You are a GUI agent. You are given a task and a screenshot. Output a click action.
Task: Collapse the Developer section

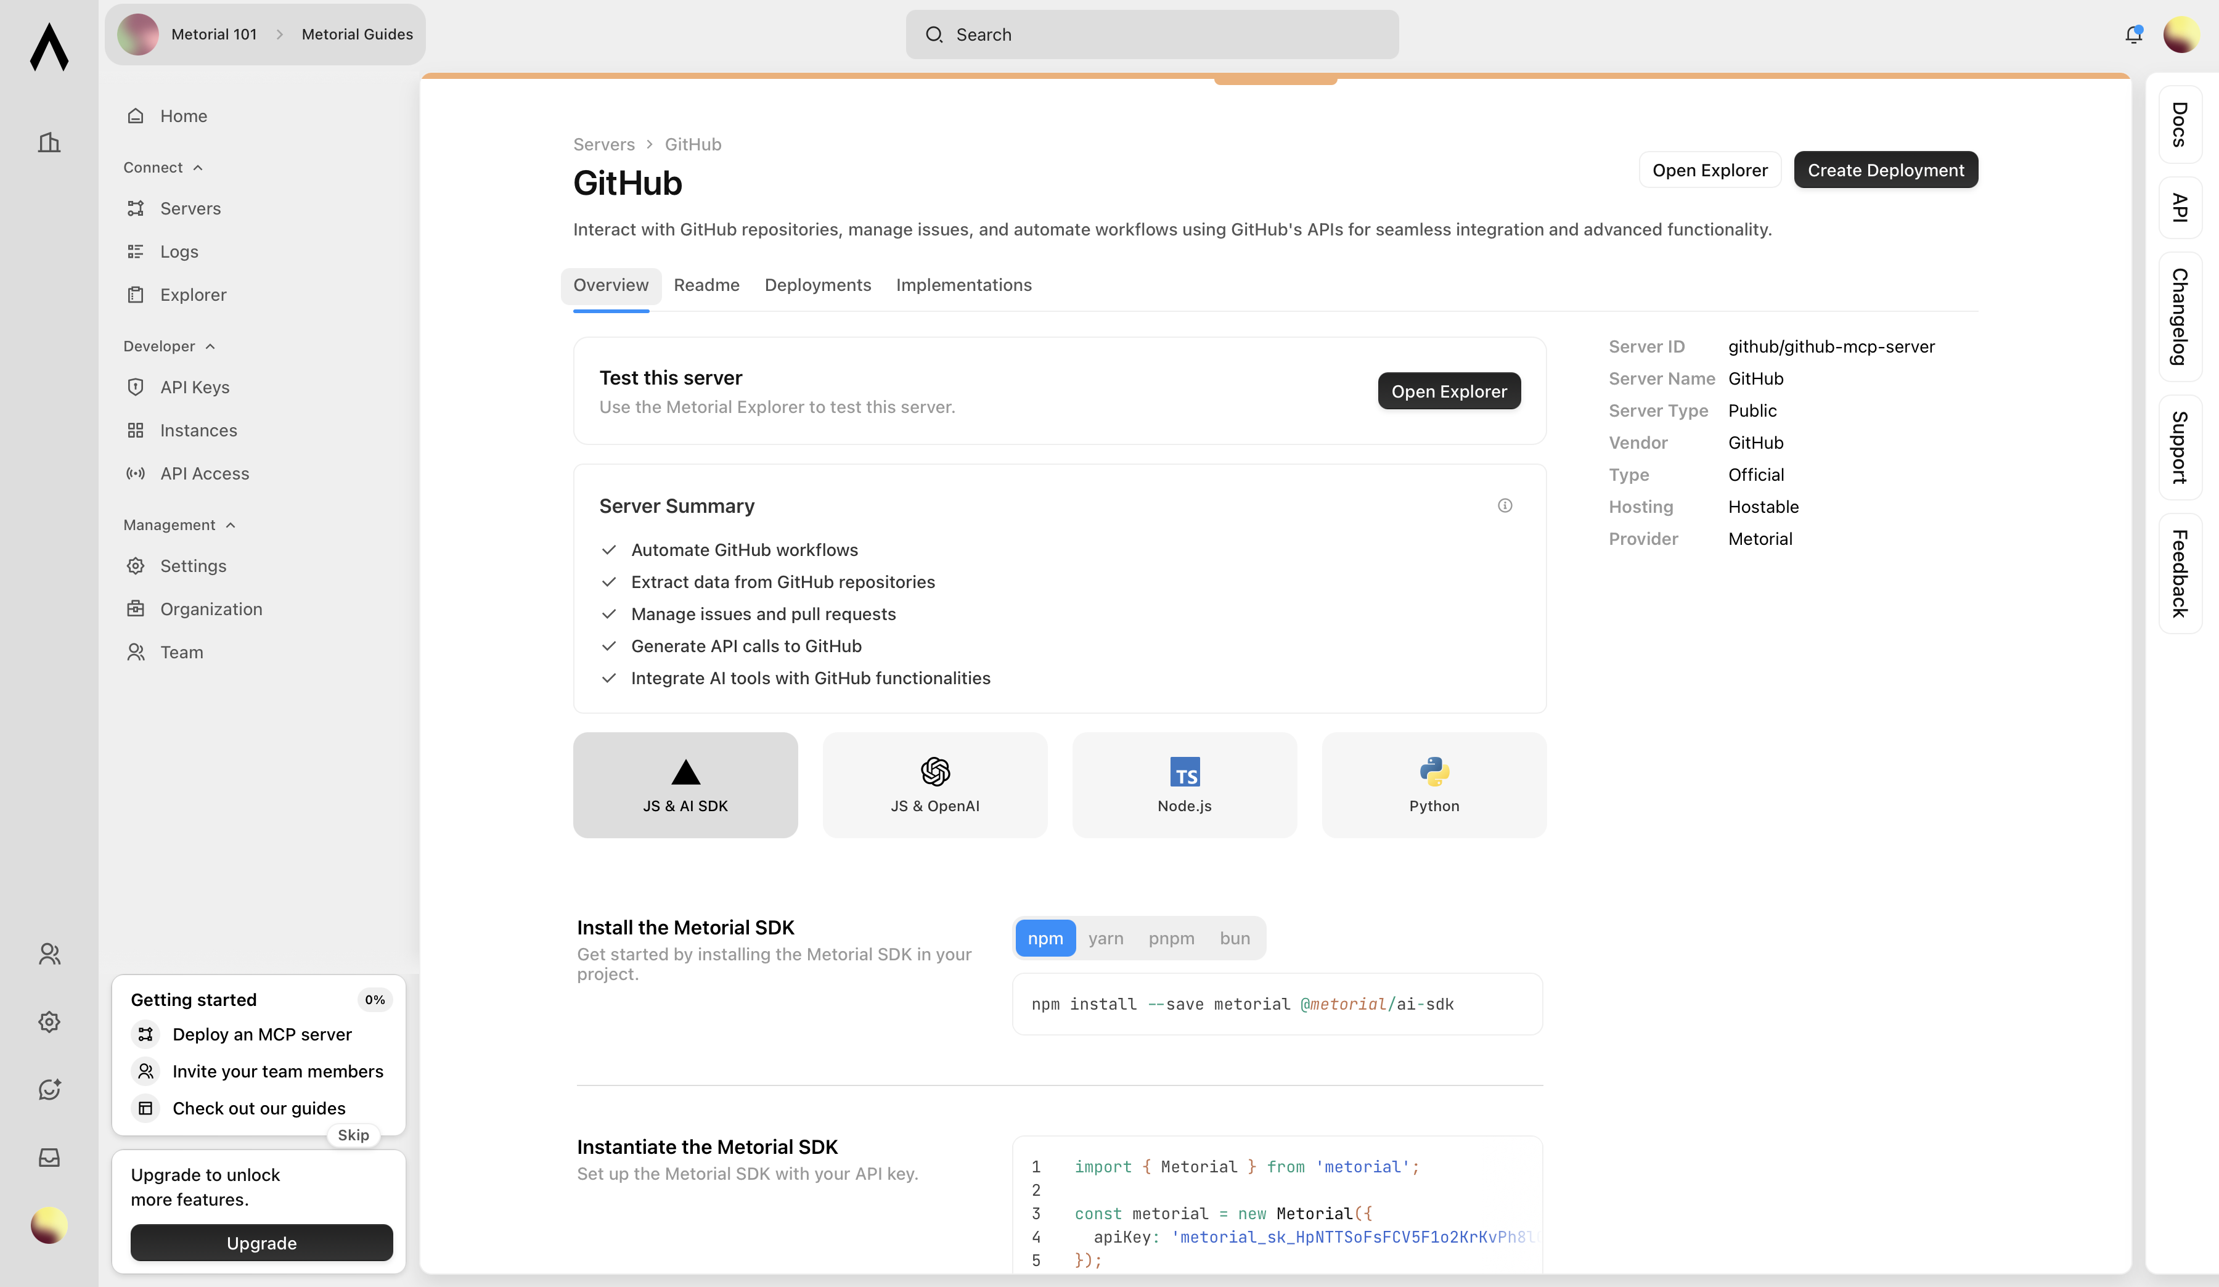(x=169, y=346)
